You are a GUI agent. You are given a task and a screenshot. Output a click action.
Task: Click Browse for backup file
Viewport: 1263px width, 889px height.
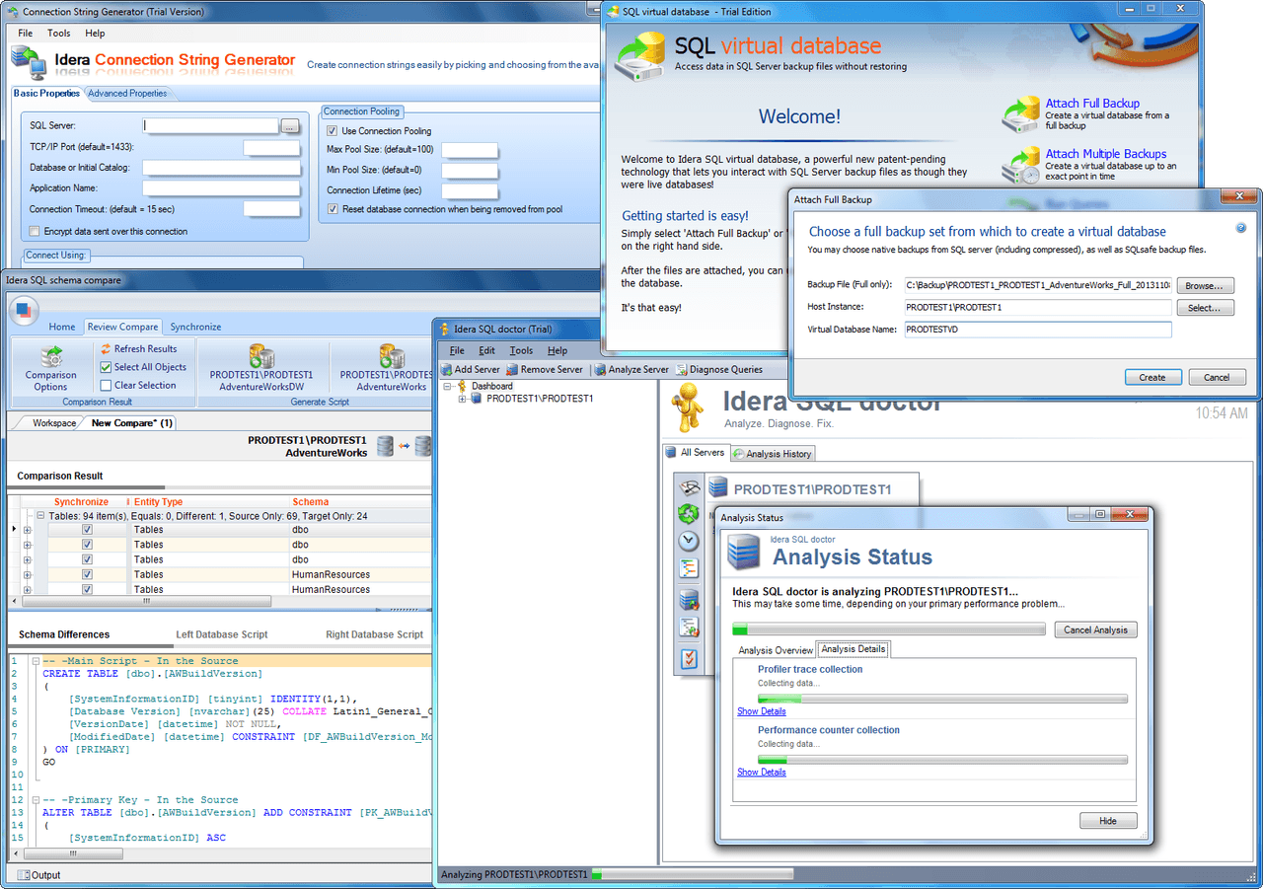point(1205,285)
